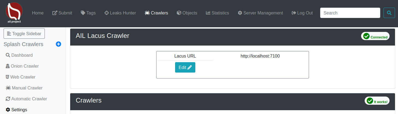Click the green Connected status badge
The image size is (398, 114).
[375, 36]
